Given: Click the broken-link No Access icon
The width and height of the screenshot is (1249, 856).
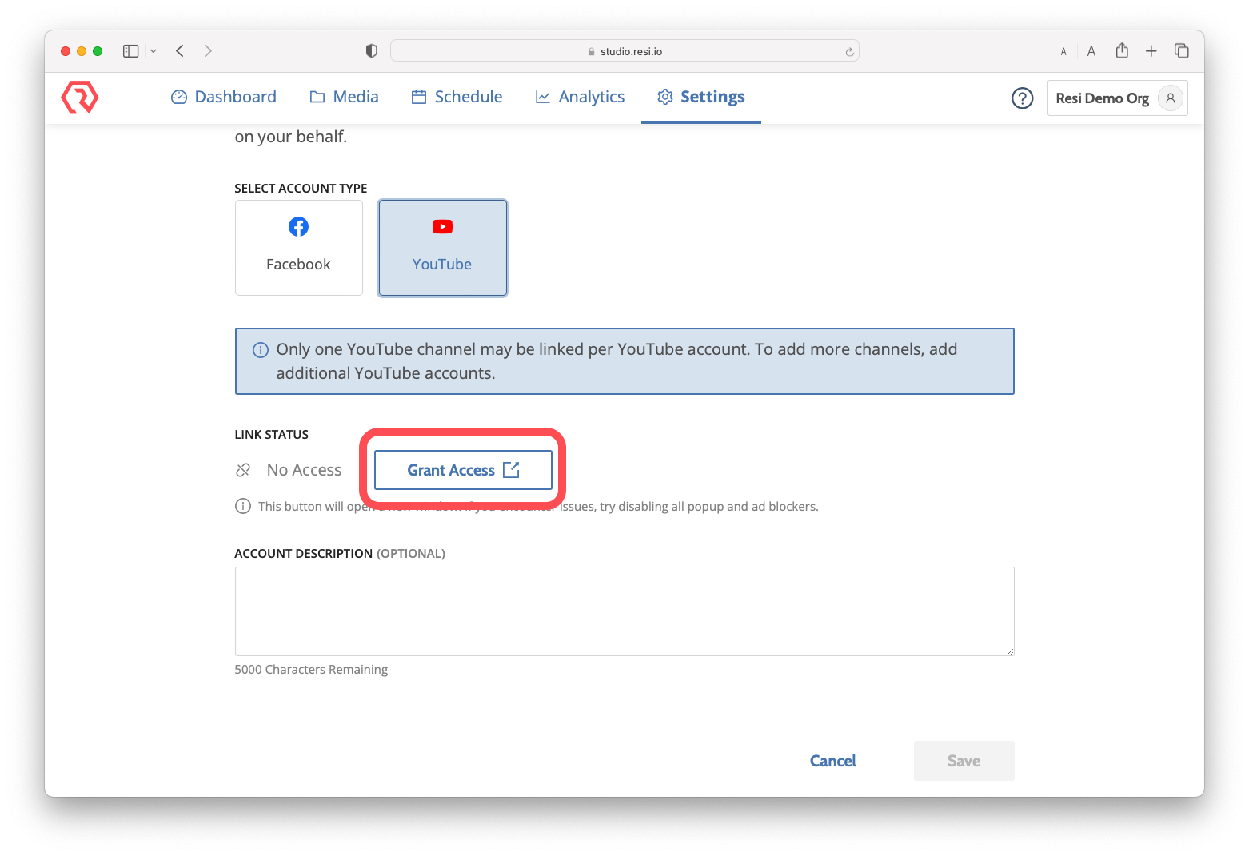Looking at the screenshot, I should (x=243, y=470).
